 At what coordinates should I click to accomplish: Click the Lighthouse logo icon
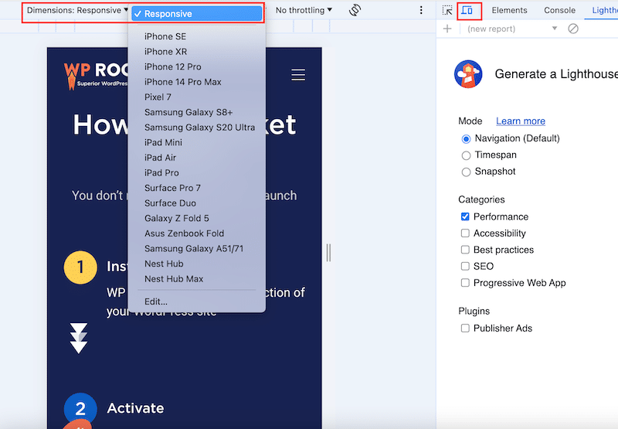468,73
